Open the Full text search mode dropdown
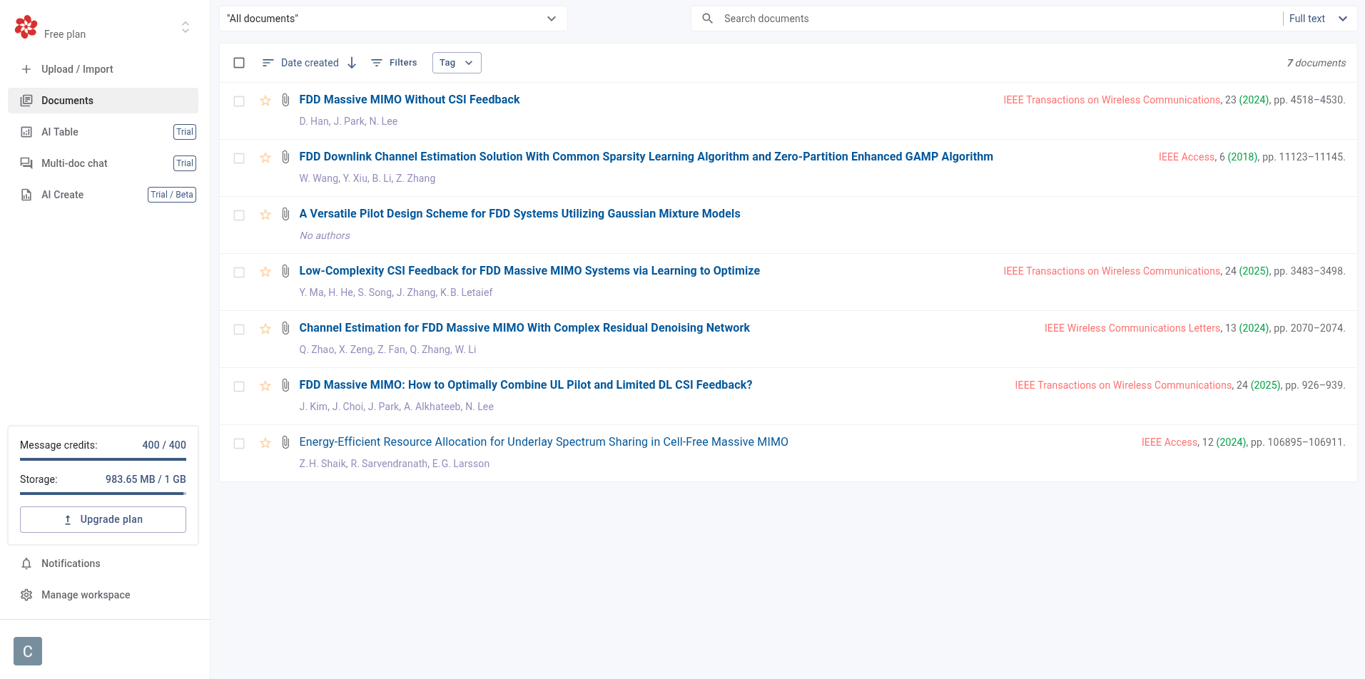The height and width of the screenshot is (679, 1365). pyautogui.click(x=1318, y=19)
